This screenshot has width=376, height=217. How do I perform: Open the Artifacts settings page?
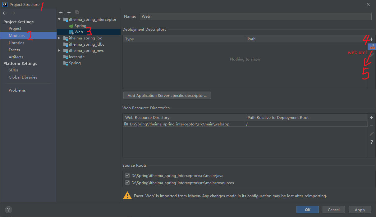tap(16, 57)
